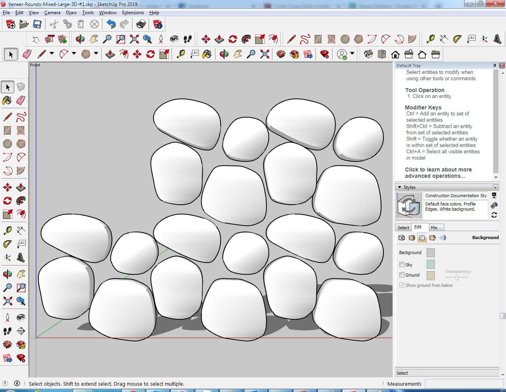The height and width of the screenshot is (392, 506).
Task: Pick the Paint Bucket tool in left toolbar
Action: [7, 100]
